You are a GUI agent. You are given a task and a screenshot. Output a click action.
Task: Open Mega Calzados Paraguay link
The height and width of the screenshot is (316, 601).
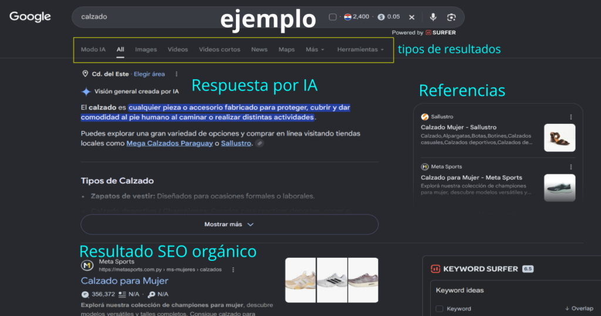click(170, 143)
